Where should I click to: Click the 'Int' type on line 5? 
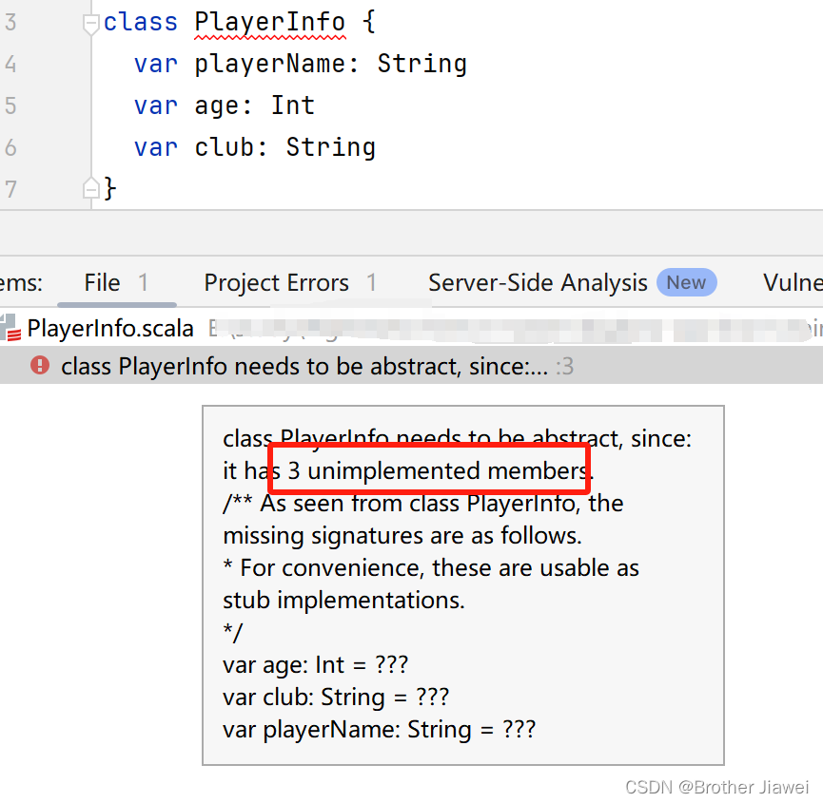pyautogui.click(x=293, y=105)
